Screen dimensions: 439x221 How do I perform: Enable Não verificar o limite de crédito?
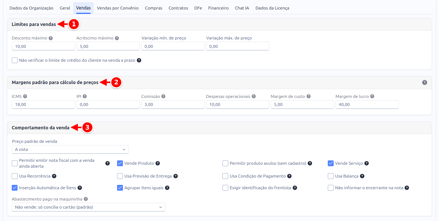[15, 60]
